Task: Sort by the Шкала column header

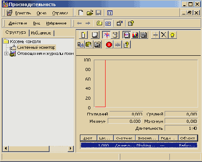Action: click(x=106, y=138)
